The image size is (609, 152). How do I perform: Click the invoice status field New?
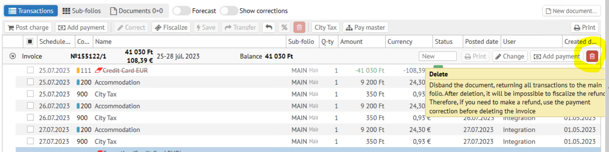[438, 56]
